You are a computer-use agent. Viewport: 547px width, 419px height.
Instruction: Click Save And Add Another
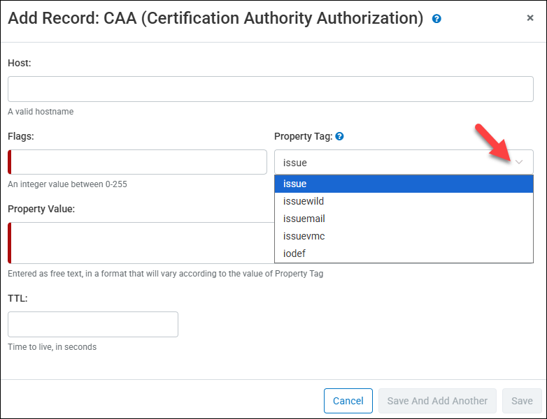click(x=437, y=401)
